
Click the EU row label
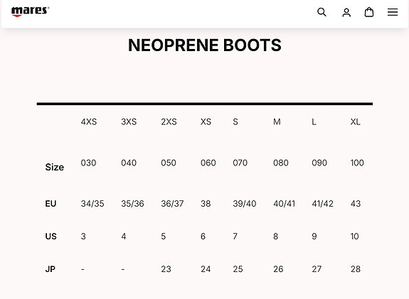pos(51,203)
